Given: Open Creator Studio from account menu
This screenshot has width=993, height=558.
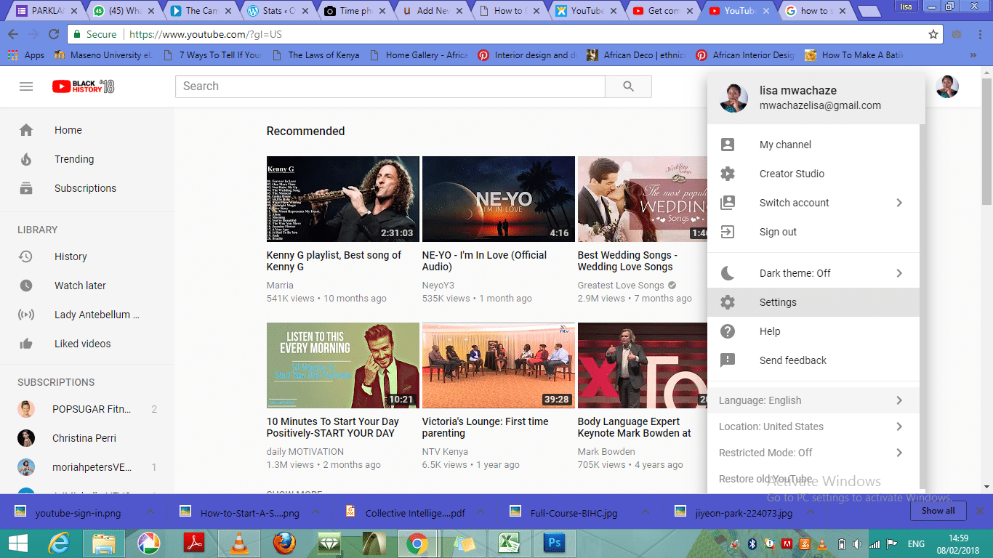Looking at the screenshot, I should point(792,174).
